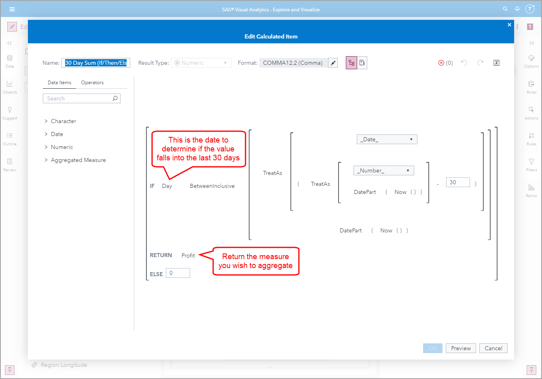Redo the last expression change
The height and width of the screenshot is (379, 542).
480,63
